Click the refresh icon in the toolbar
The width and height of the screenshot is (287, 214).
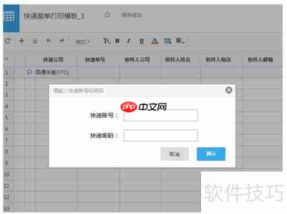coord(8,41)
